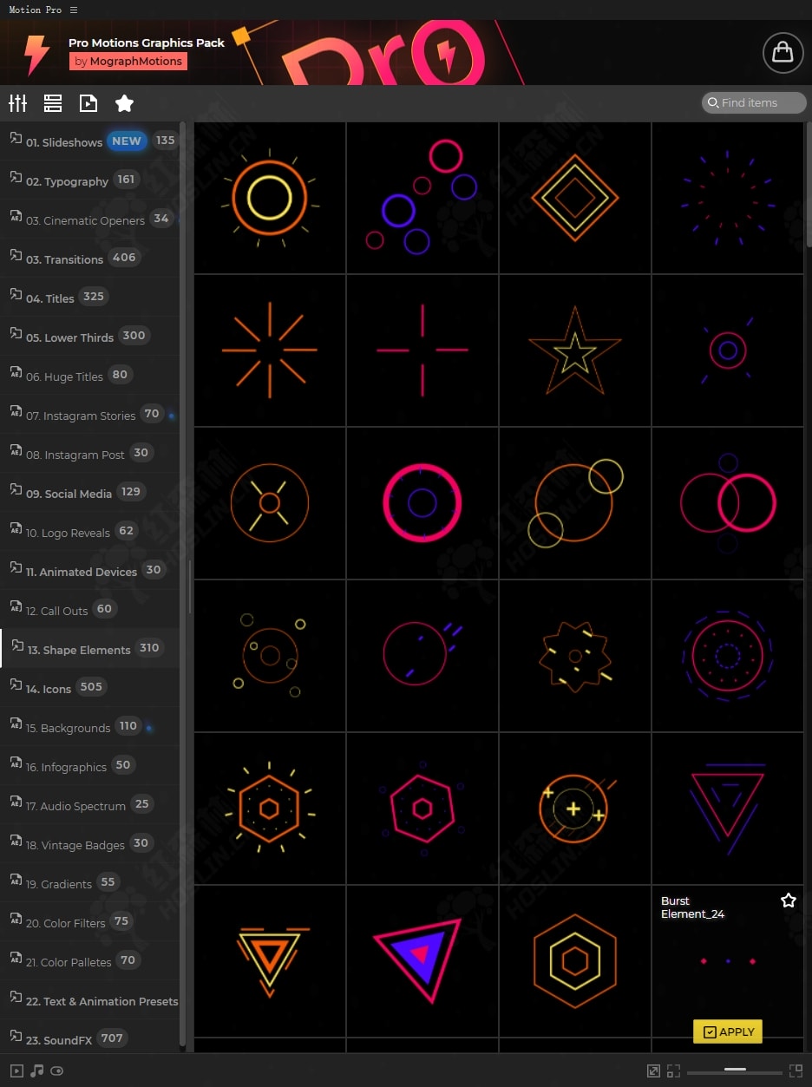The height and width of the screenshot is (1087, 812).
Task: Click the pop-out arrow icon in the bottom bar
Action: click(x=653, y=1071)
